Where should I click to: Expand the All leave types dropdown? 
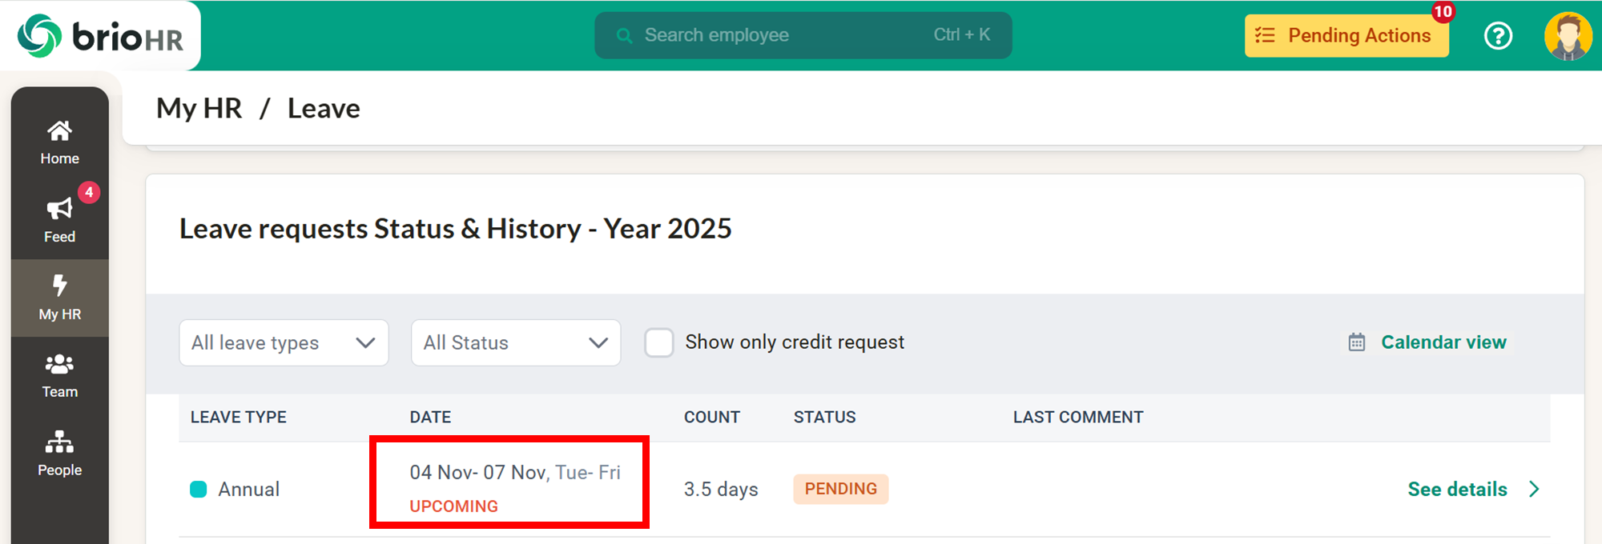tap(284, 342)
